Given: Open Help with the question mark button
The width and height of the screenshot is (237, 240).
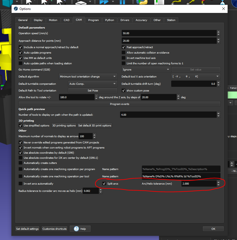Looking at the screenshot, I should [x=80, y=229].
